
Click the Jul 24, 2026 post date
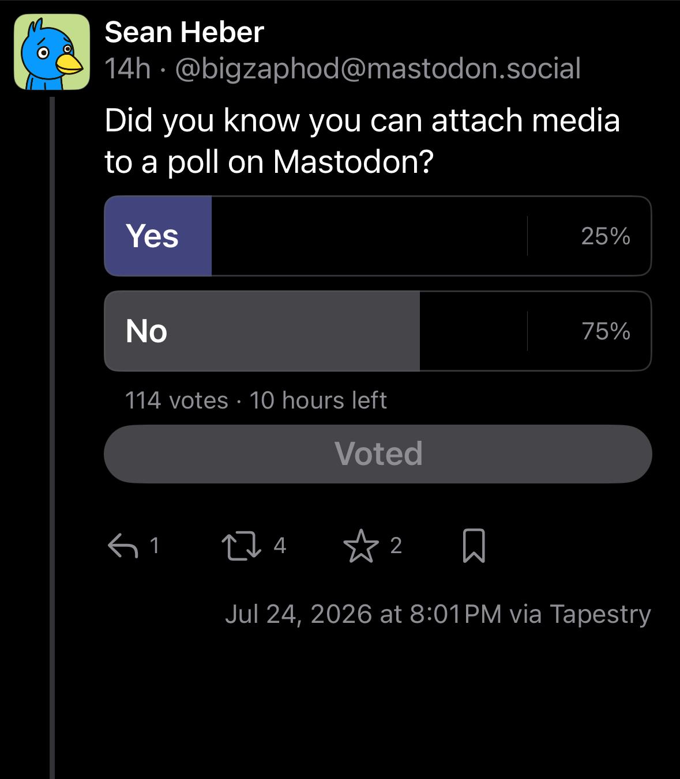(x=298, y=614)
